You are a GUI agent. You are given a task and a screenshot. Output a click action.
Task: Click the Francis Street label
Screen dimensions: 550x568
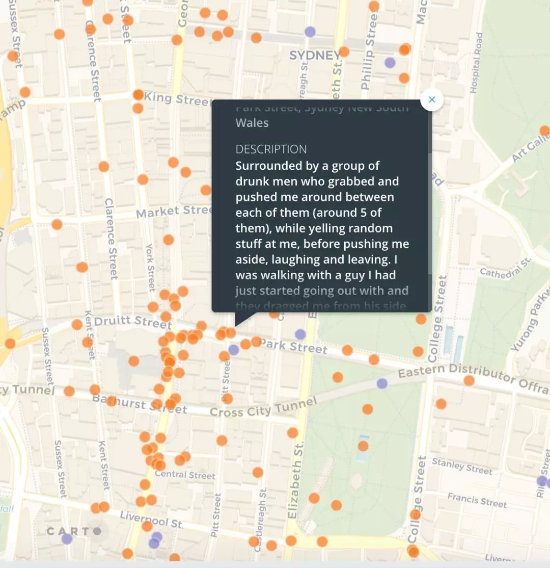pos(477,500)
